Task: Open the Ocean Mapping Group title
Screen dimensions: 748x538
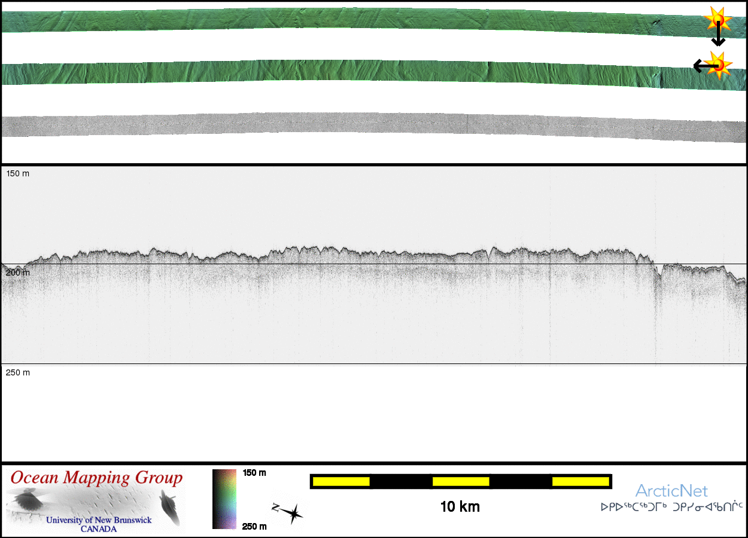Action: (96, 478)
